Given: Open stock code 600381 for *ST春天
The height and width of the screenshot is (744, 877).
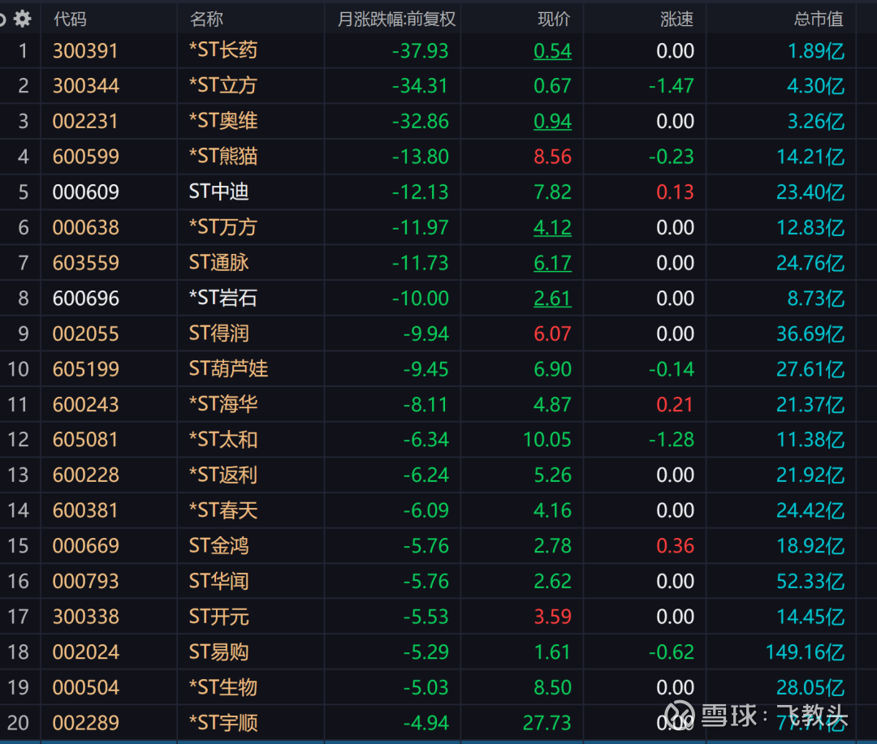Looking at the screenshot, I should click(86, 510).
